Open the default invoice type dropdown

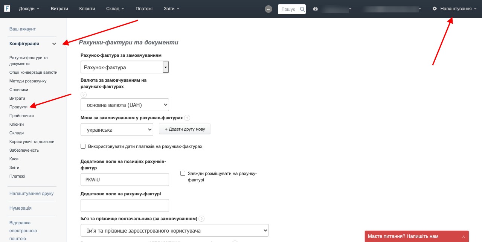tap(125, 67)
